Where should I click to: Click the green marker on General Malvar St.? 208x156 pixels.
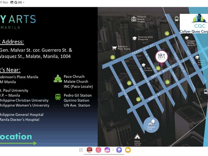pyautogui.click(x=158, y=69)
